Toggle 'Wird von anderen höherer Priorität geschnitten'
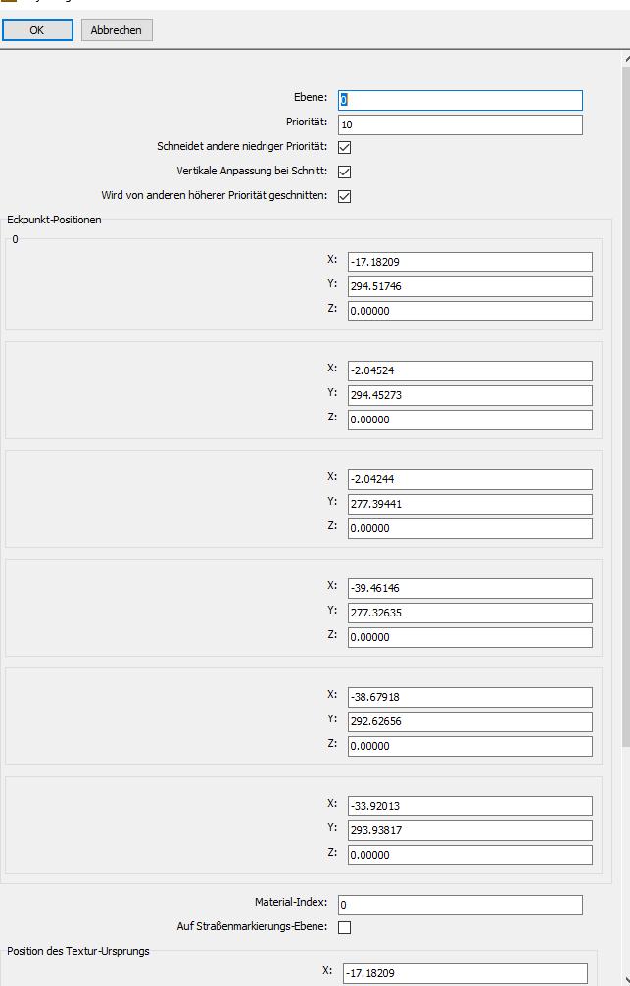The image size is (630, 986). (344, 196)
